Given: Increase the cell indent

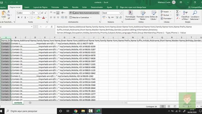Looking at the screenshot, I should tap(66, 17).
